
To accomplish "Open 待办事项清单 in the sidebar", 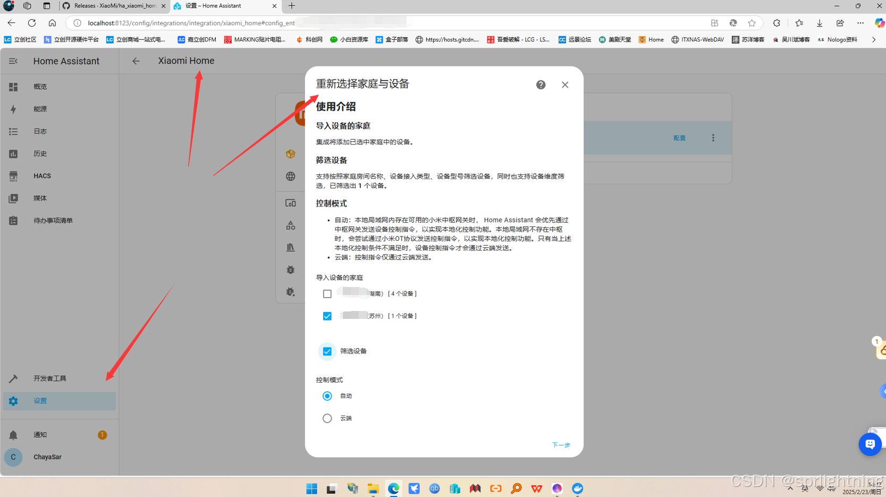I will 59,221.
